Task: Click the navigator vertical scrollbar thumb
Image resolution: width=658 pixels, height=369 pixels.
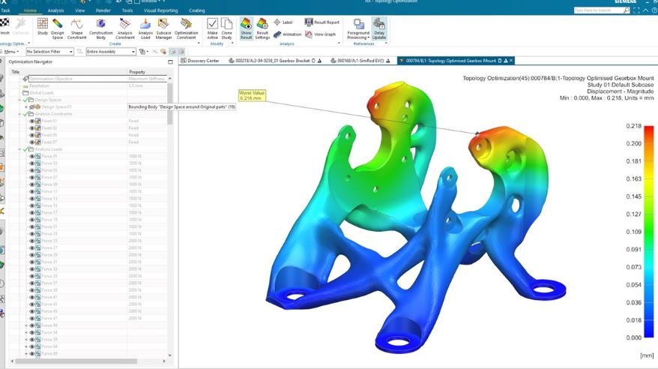Action: pyautogui.click(x=169, y=103)
